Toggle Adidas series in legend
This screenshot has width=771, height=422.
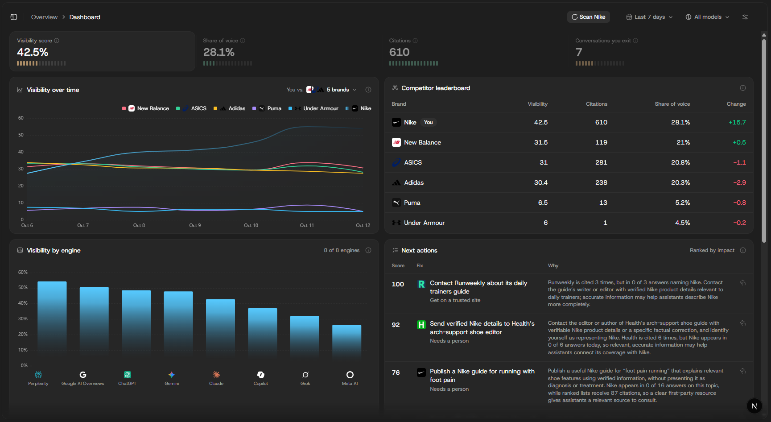(x=229, y=108)
